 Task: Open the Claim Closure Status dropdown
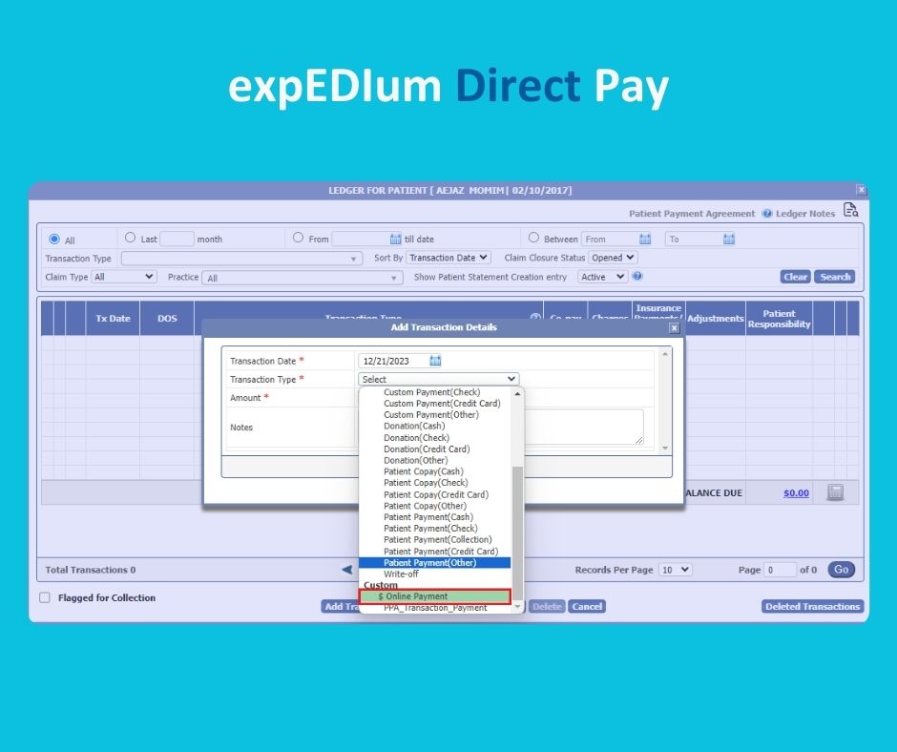point(613,258)
